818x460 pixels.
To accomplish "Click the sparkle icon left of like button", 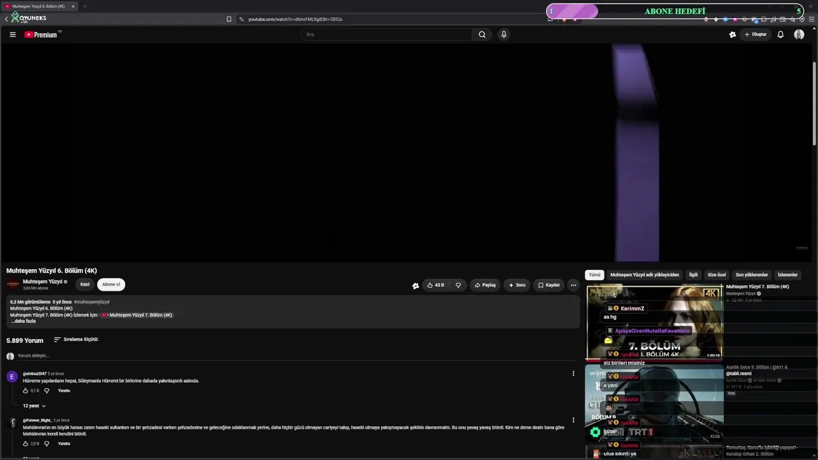I will point(415,286).
